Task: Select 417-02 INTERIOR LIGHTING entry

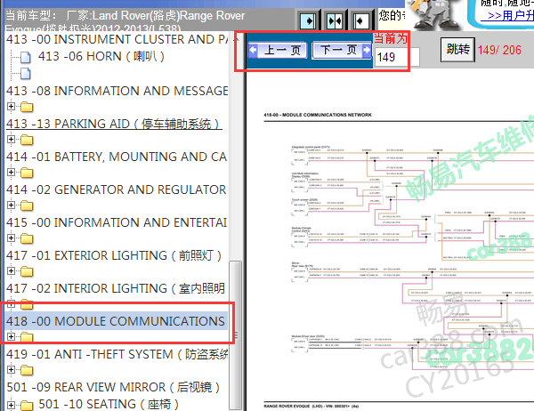Action: pyautogui.click(x=116, y=288)
